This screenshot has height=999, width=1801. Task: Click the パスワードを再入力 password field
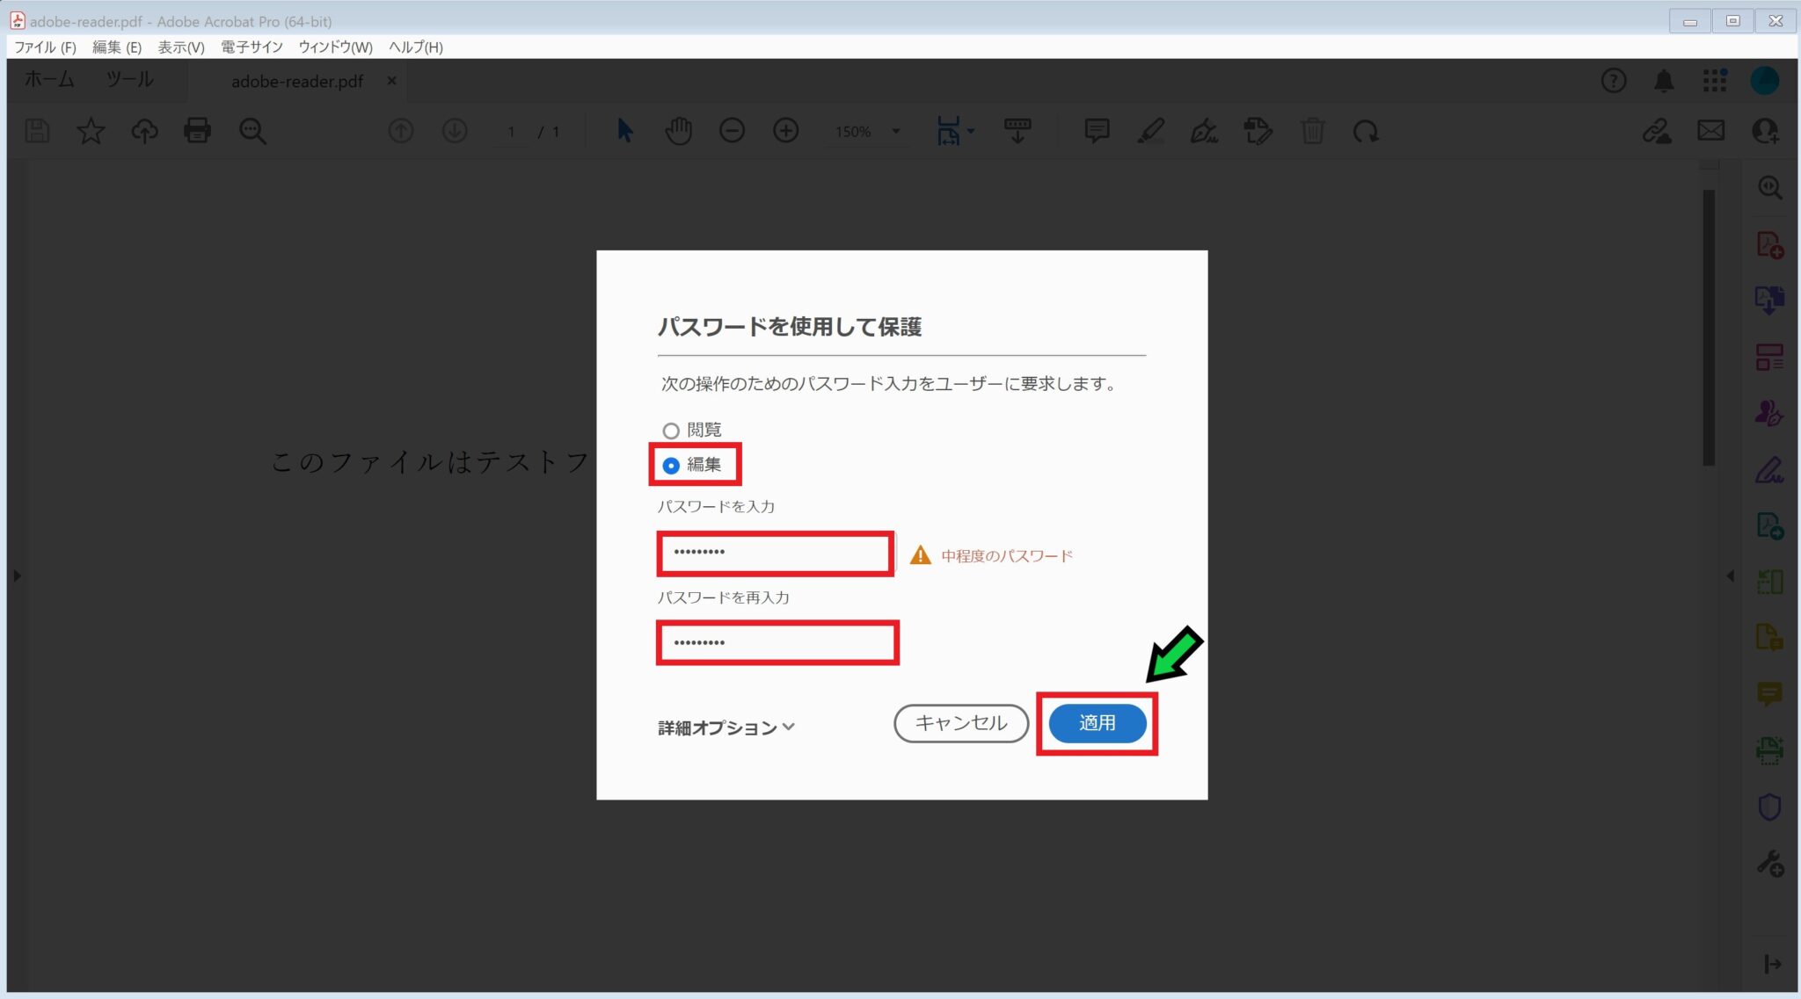pos(777,643)
